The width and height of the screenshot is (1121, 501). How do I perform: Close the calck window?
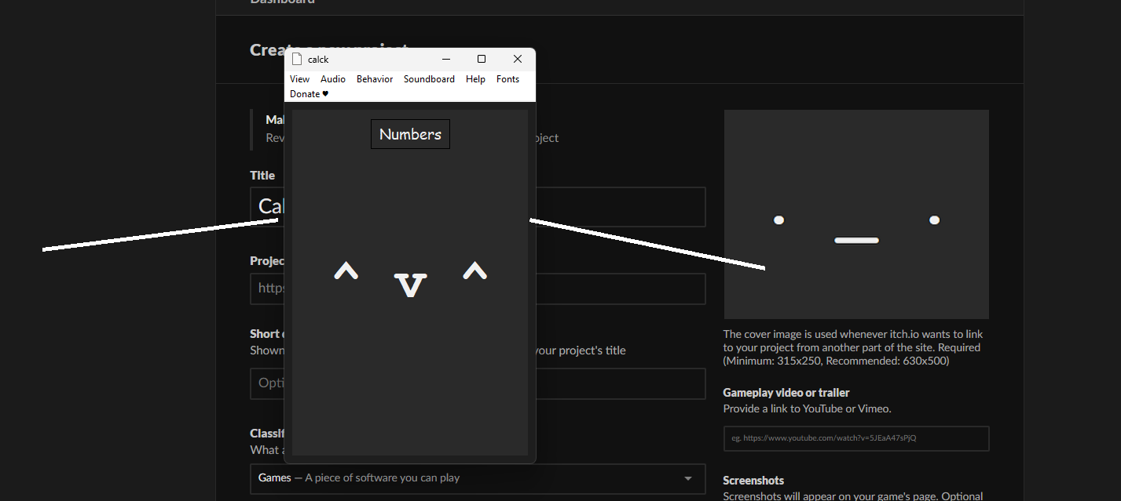[x=518, y=60]
